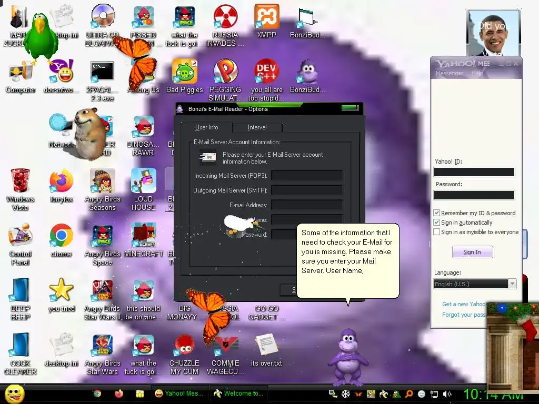This screenshot has height=404, width=539.
Task: Click the Yahoo! ID input field
Action: [x=474, y=172]
